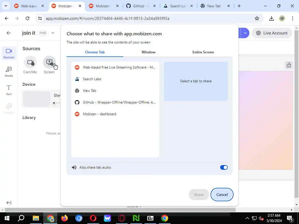Viewport: 299px width, 224px height.
Task: Open the Chrome profile avatar
Action: [282, 18]
